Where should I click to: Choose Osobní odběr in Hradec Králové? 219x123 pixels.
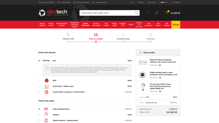point(39,92)
